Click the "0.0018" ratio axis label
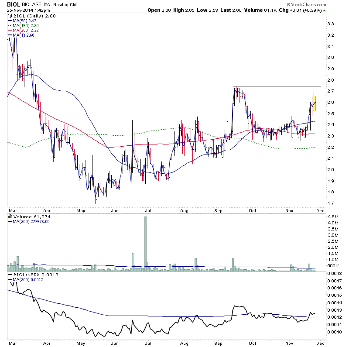Viewport: 349px width, 347px height. pos(335,273)
